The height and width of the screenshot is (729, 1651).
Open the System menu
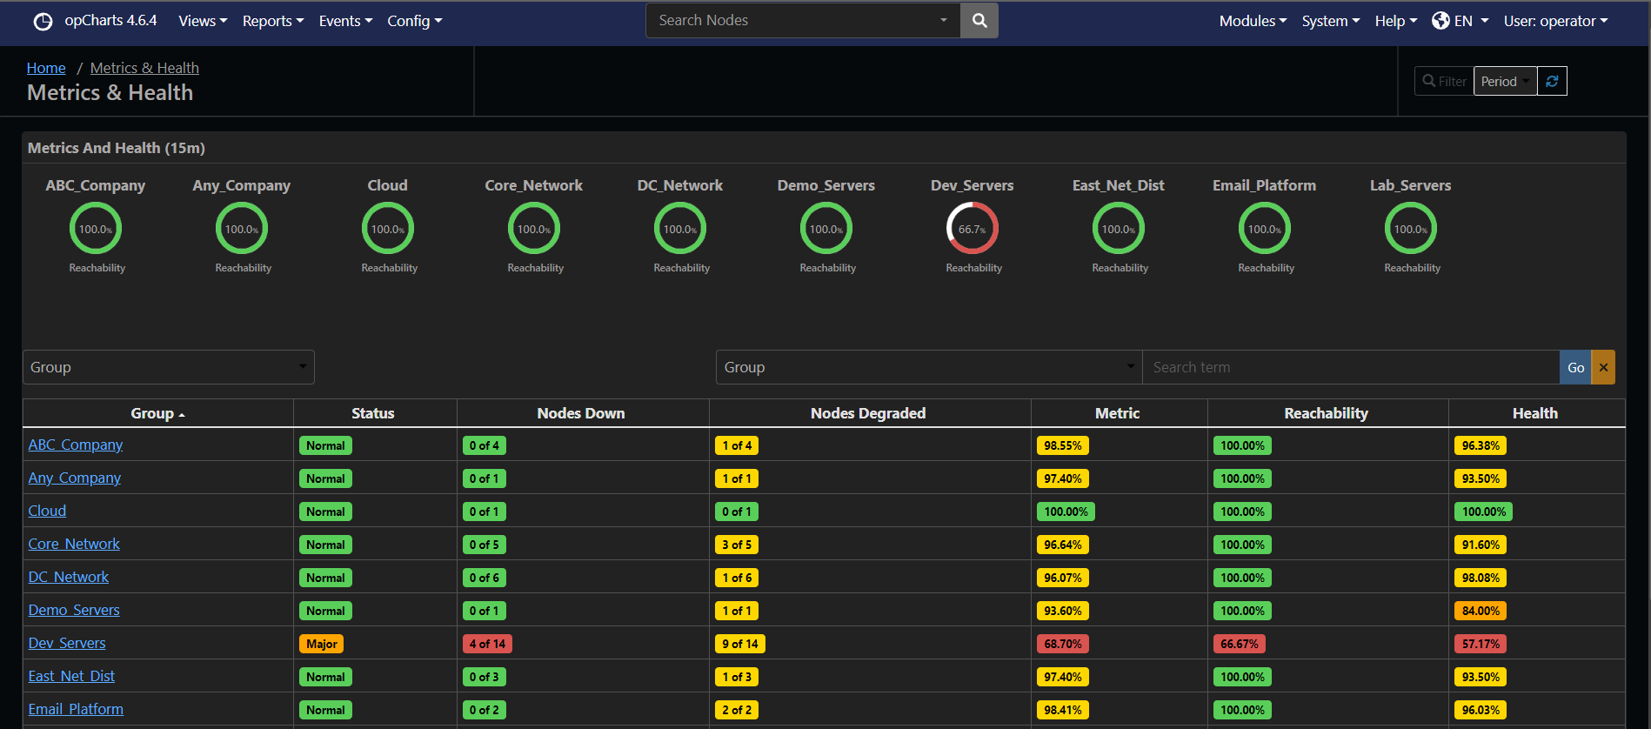tap(1331, 21)
